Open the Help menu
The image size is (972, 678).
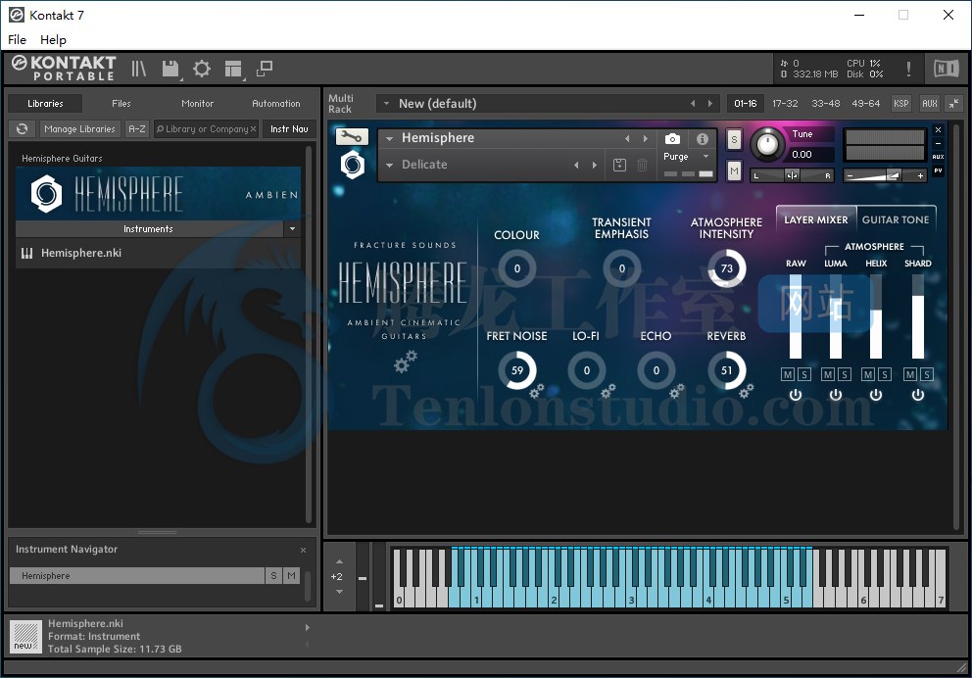[x=53, y=39]
